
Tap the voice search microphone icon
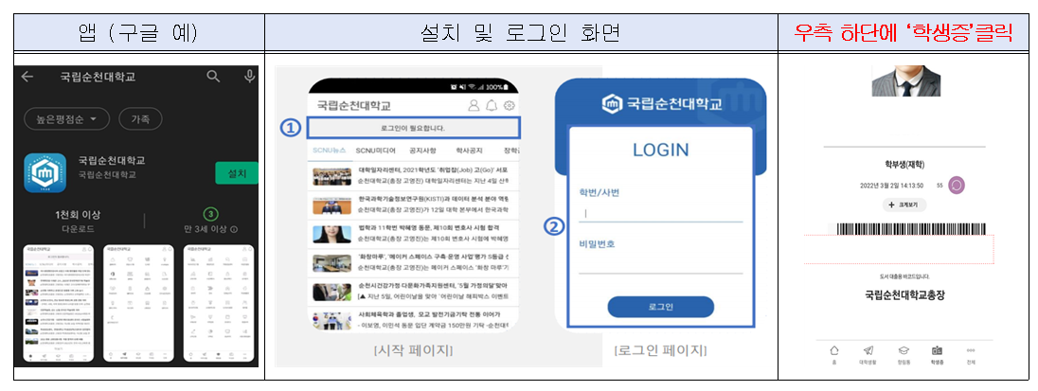click(250, 77)
